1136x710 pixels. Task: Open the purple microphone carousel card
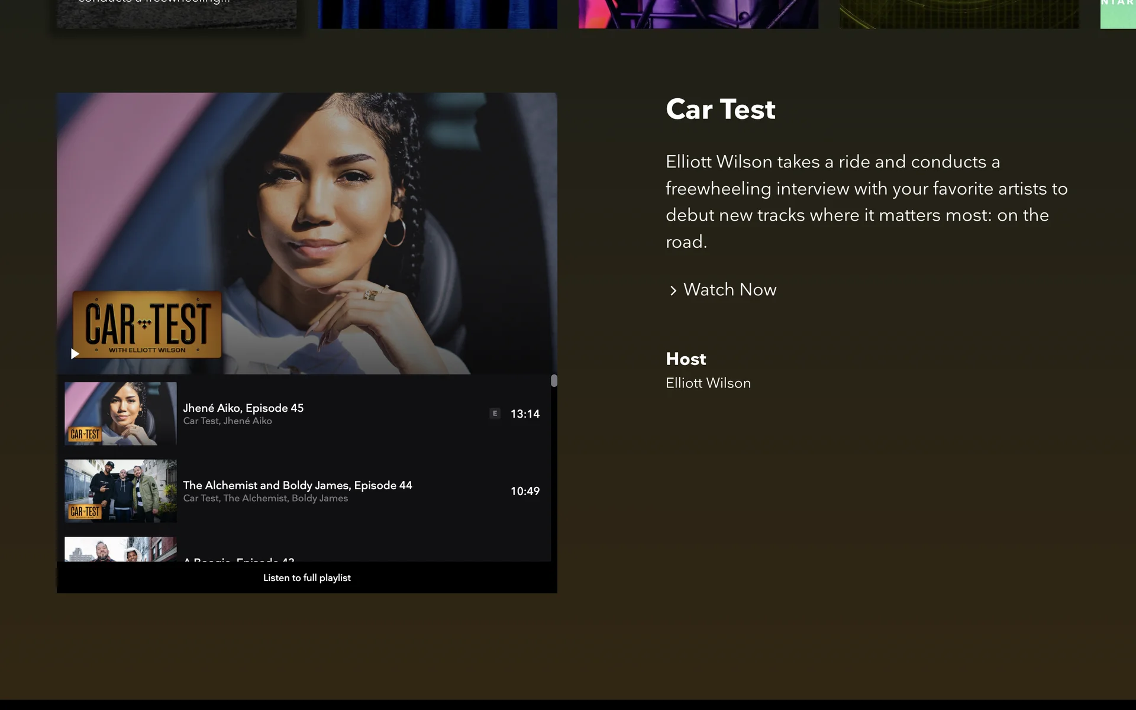698,14
